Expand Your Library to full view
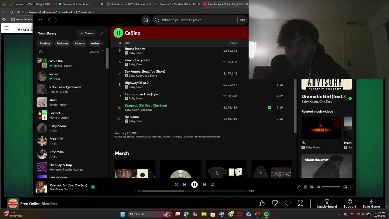The image size is (389, 219). [102, 33]
